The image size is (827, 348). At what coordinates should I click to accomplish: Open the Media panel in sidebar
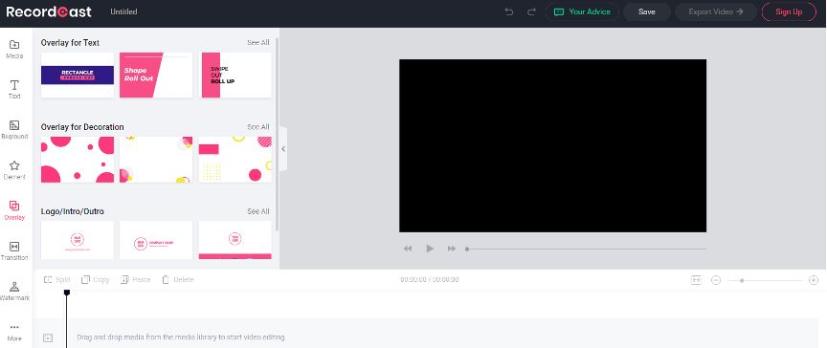pos(14,50)
